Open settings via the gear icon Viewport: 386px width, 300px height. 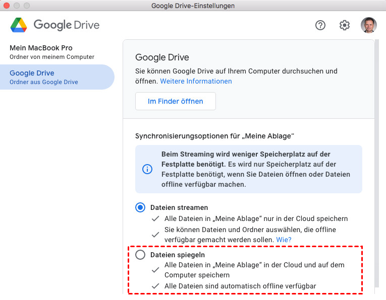pos(345,25)
